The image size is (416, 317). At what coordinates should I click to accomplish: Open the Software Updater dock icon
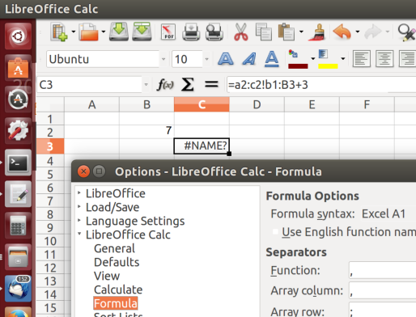tap(18, 99)
